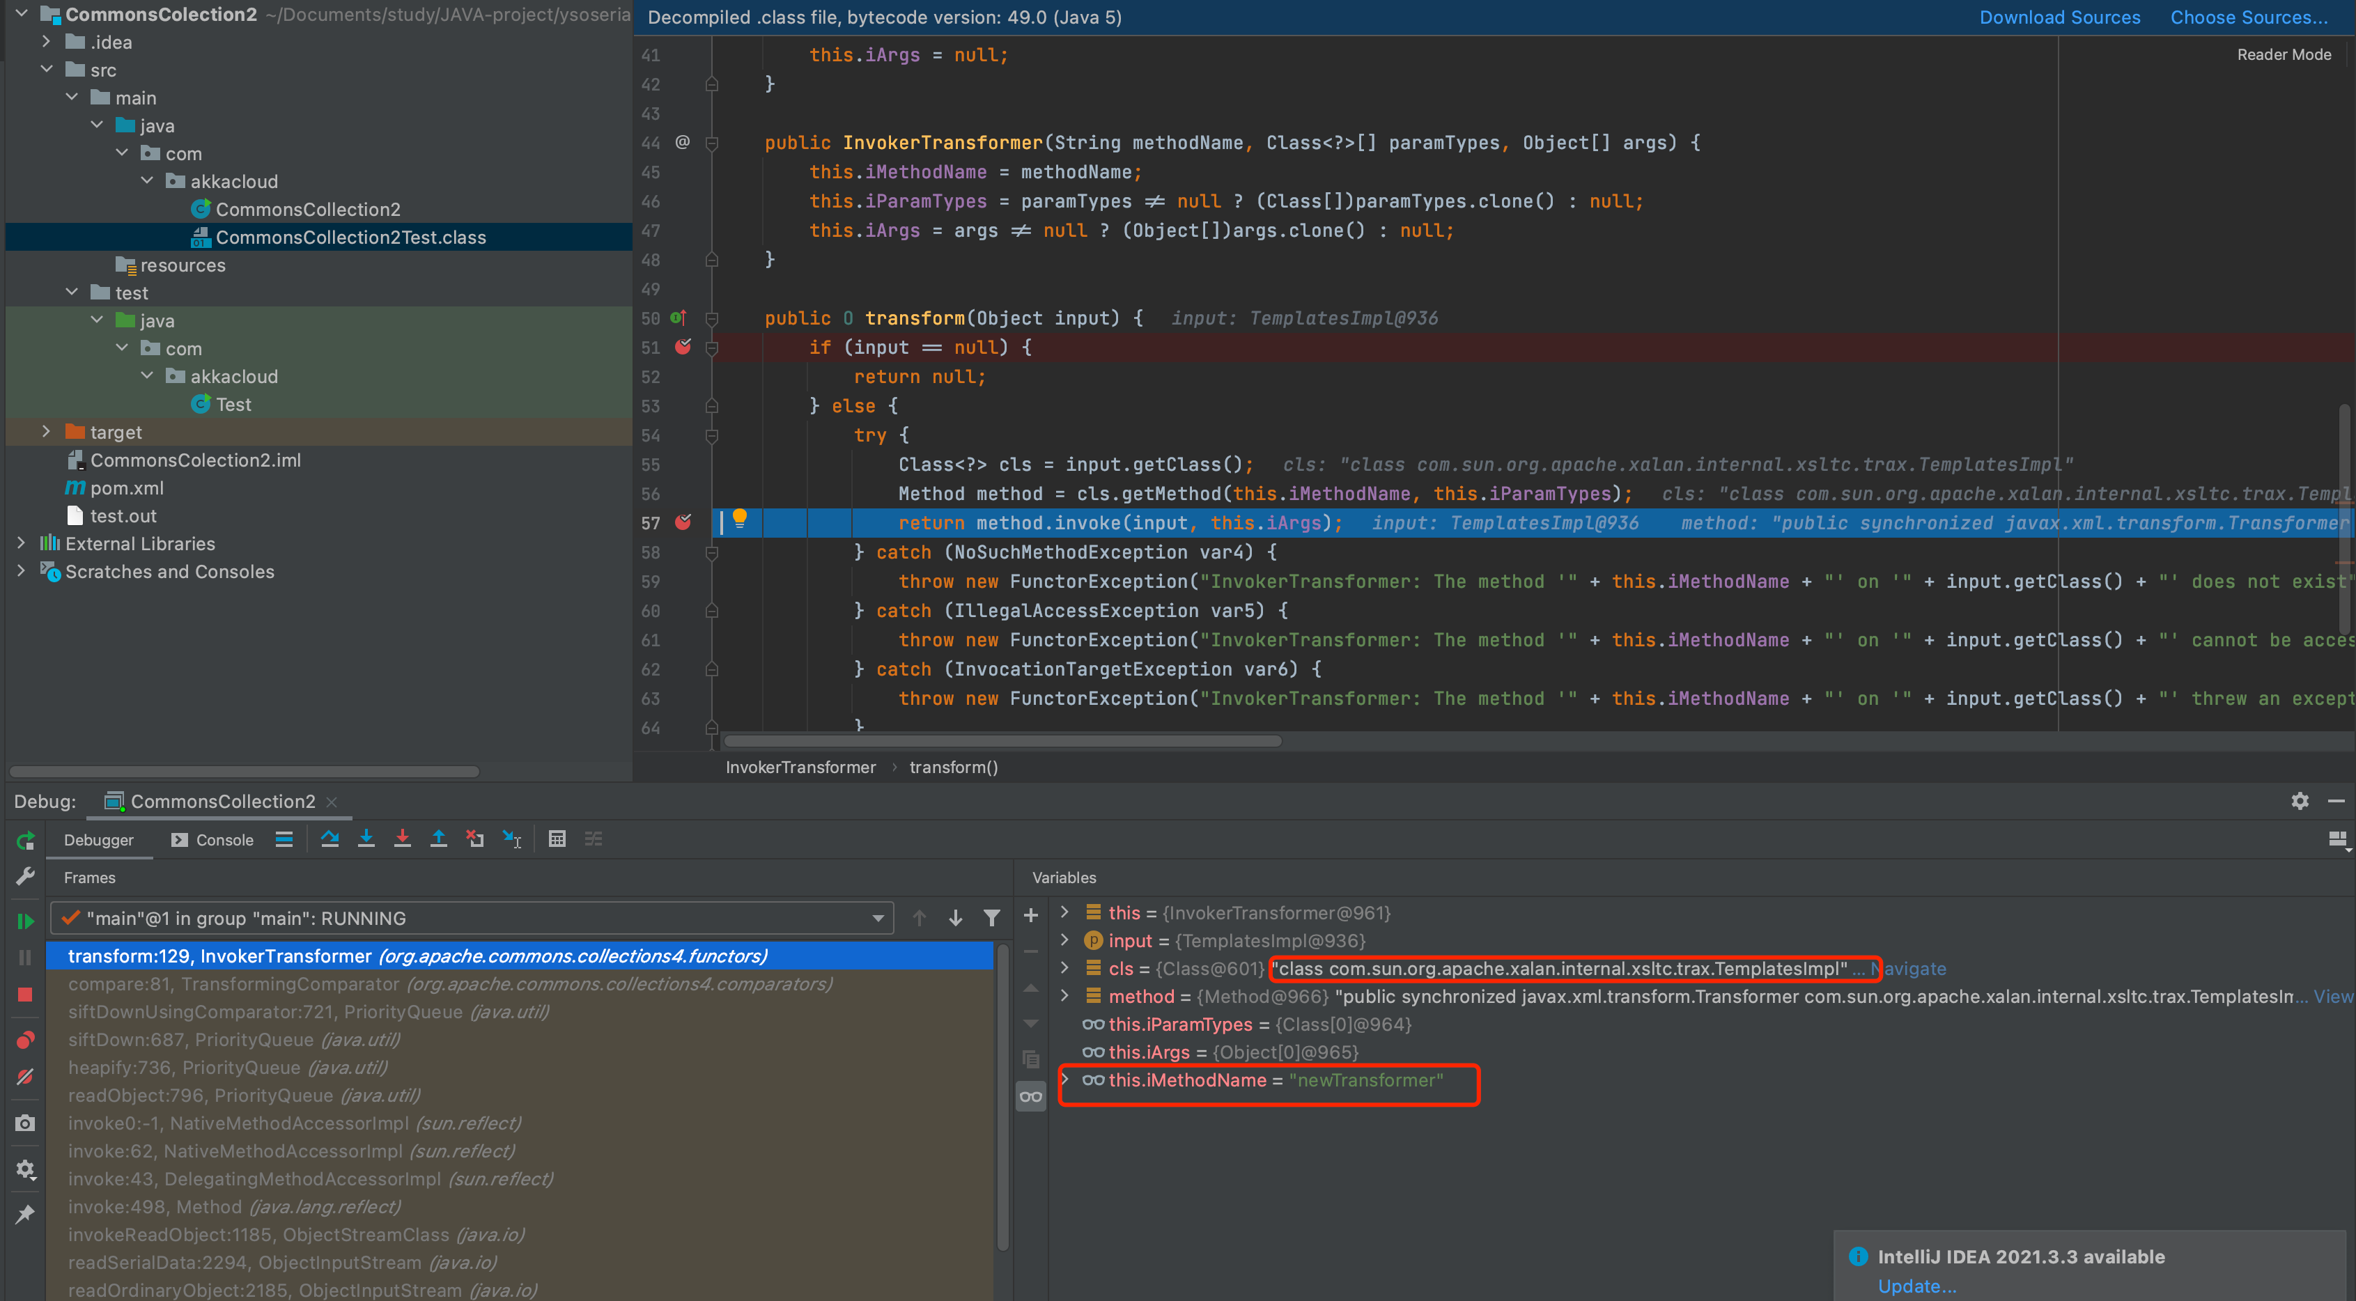Toggle Mute Breakpoints icon
The image size is (2356, 1301).
[x=26, y=1077]
